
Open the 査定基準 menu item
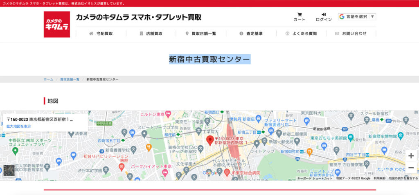251,33
